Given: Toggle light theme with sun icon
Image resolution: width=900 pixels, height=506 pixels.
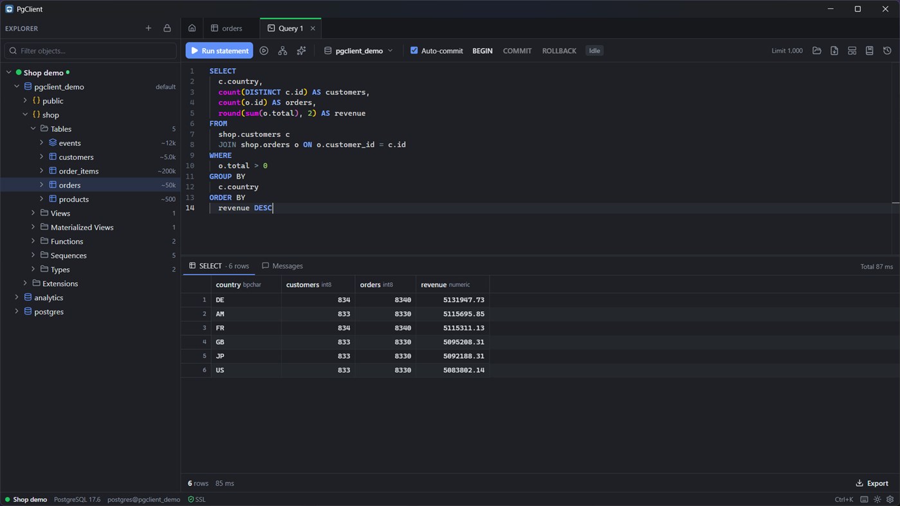Looking at the screenshot, I should 877,500.
